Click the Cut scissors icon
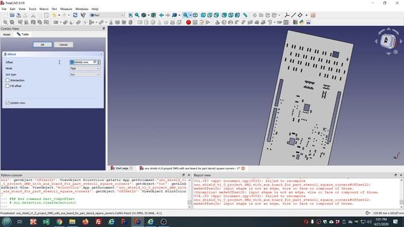 coord(33,15)
